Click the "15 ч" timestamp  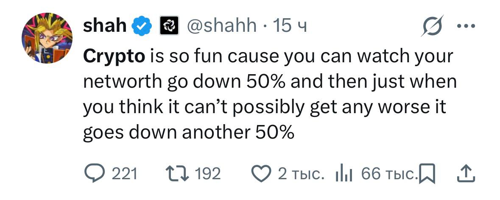pyautogui.click(x=290, y=26)
